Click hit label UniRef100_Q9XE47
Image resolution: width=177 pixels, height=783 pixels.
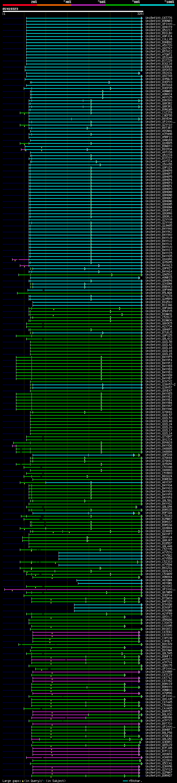point(159,391)
